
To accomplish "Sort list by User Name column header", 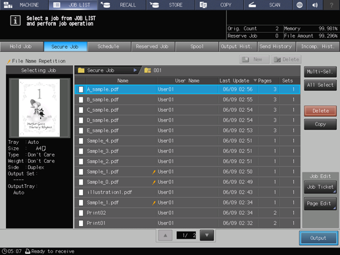I will (x=187, y=81).
